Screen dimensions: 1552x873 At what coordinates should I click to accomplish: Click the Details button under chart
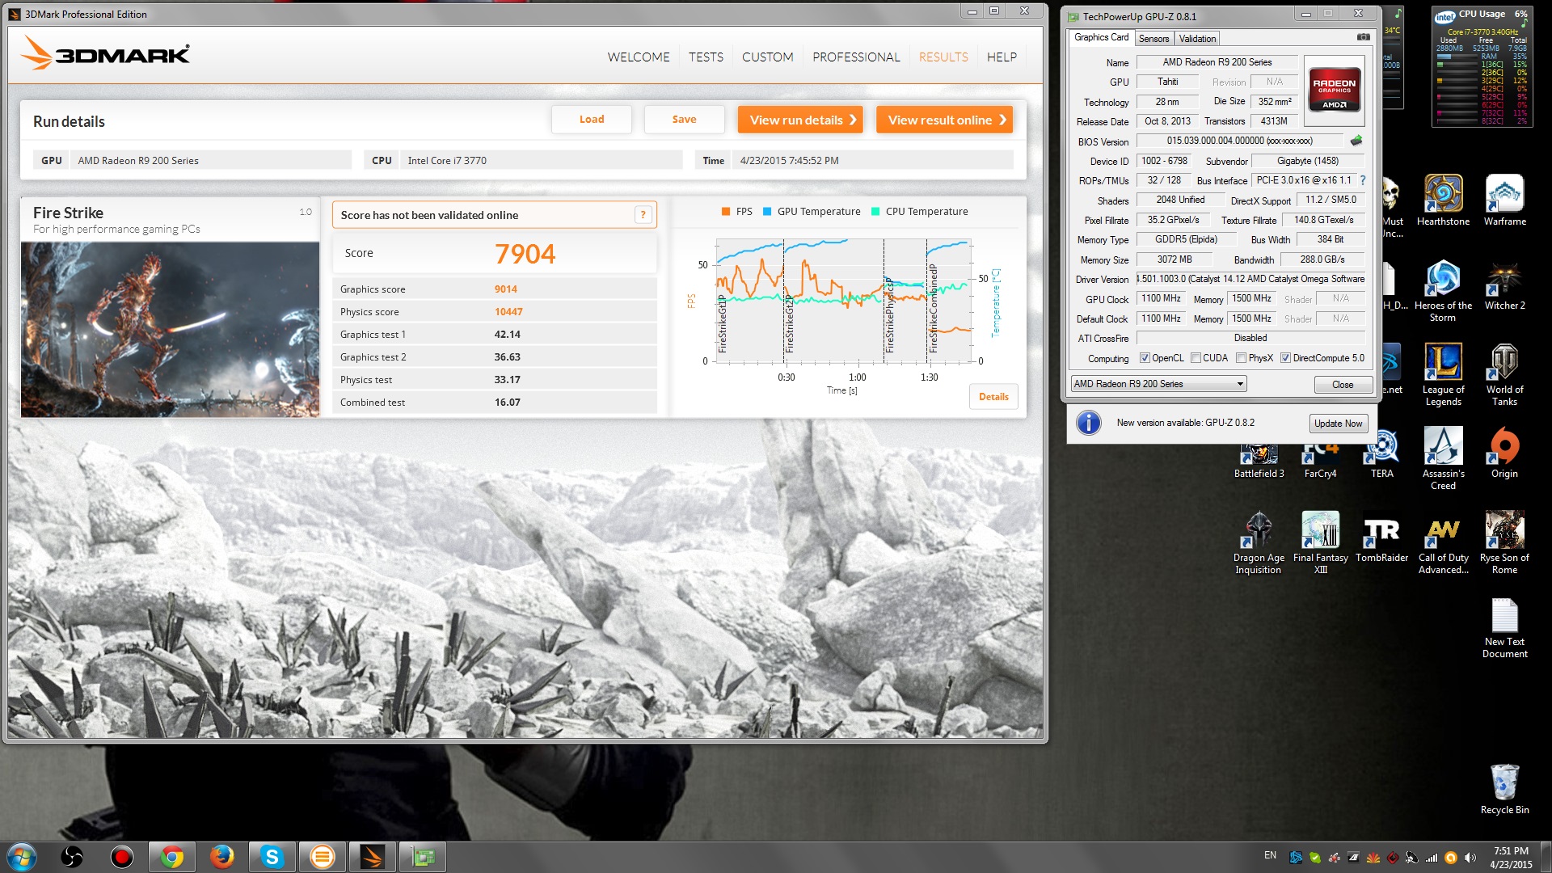[993, 397]
